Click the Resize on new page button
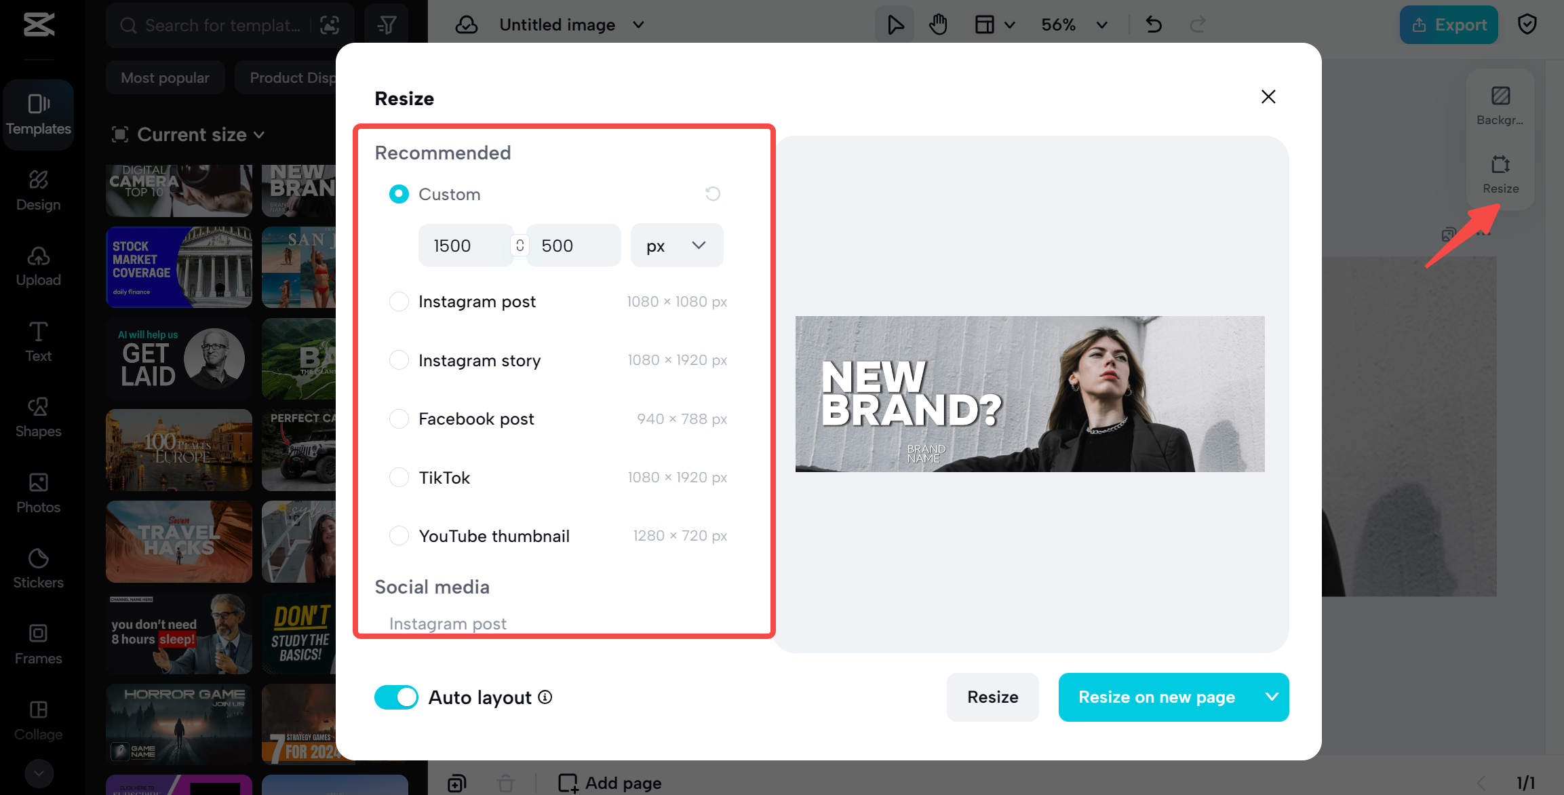Viewport: 1564px width, 795px height. [1157, 697]
